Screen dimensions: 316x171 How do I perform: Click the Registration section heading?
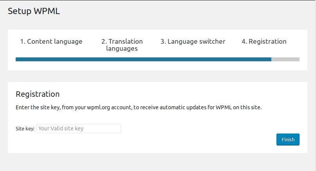click(38, 94)
